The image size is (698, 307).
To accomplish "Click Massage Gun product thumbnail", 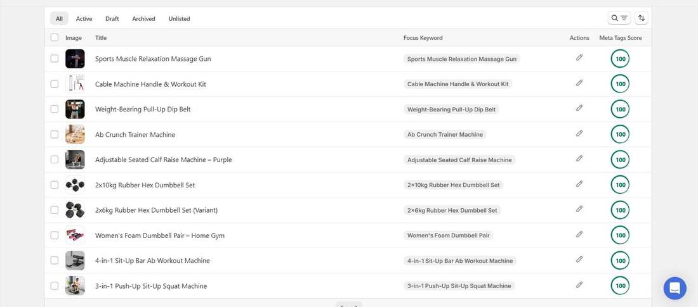I will (75, 59).
